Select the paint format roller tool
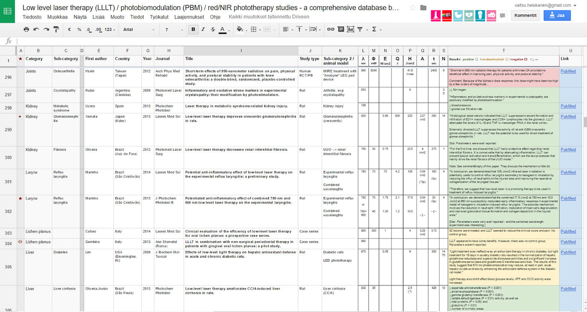Image resolution: width=587 pixels, height=312 pixels. click(56, 29)
